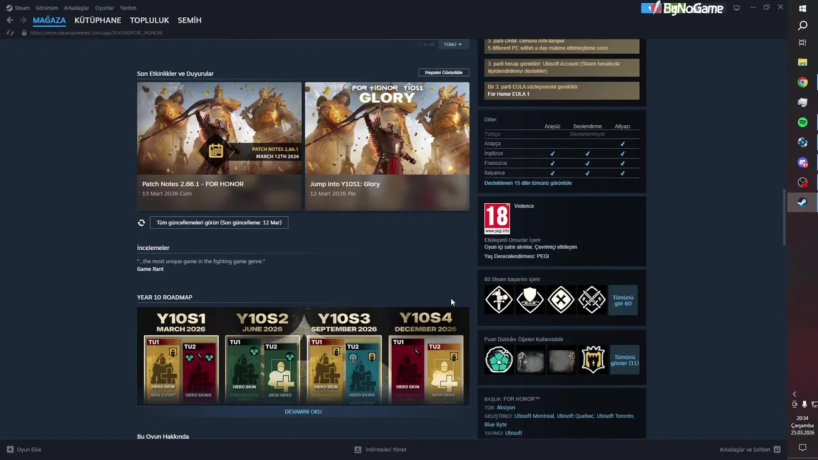Click the microphone tray icon
The image size is (818, 460).
tap(804, 404)
